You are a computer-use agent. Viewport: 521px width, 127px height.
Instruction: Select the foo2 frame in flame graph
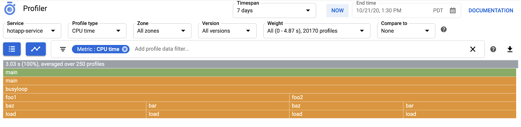tap(403, 97)
